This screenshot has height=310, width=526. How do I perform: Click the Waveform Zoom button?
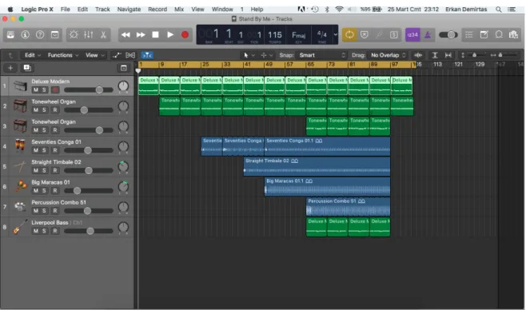click(x=418, y=55)
